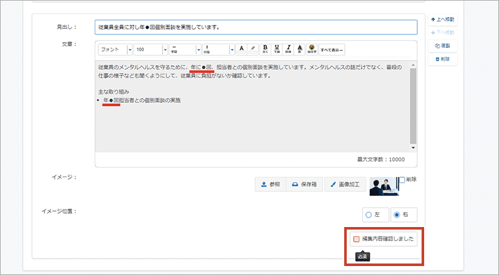
Task: Open the emoji (絵文字) picker
Action: 312,49
